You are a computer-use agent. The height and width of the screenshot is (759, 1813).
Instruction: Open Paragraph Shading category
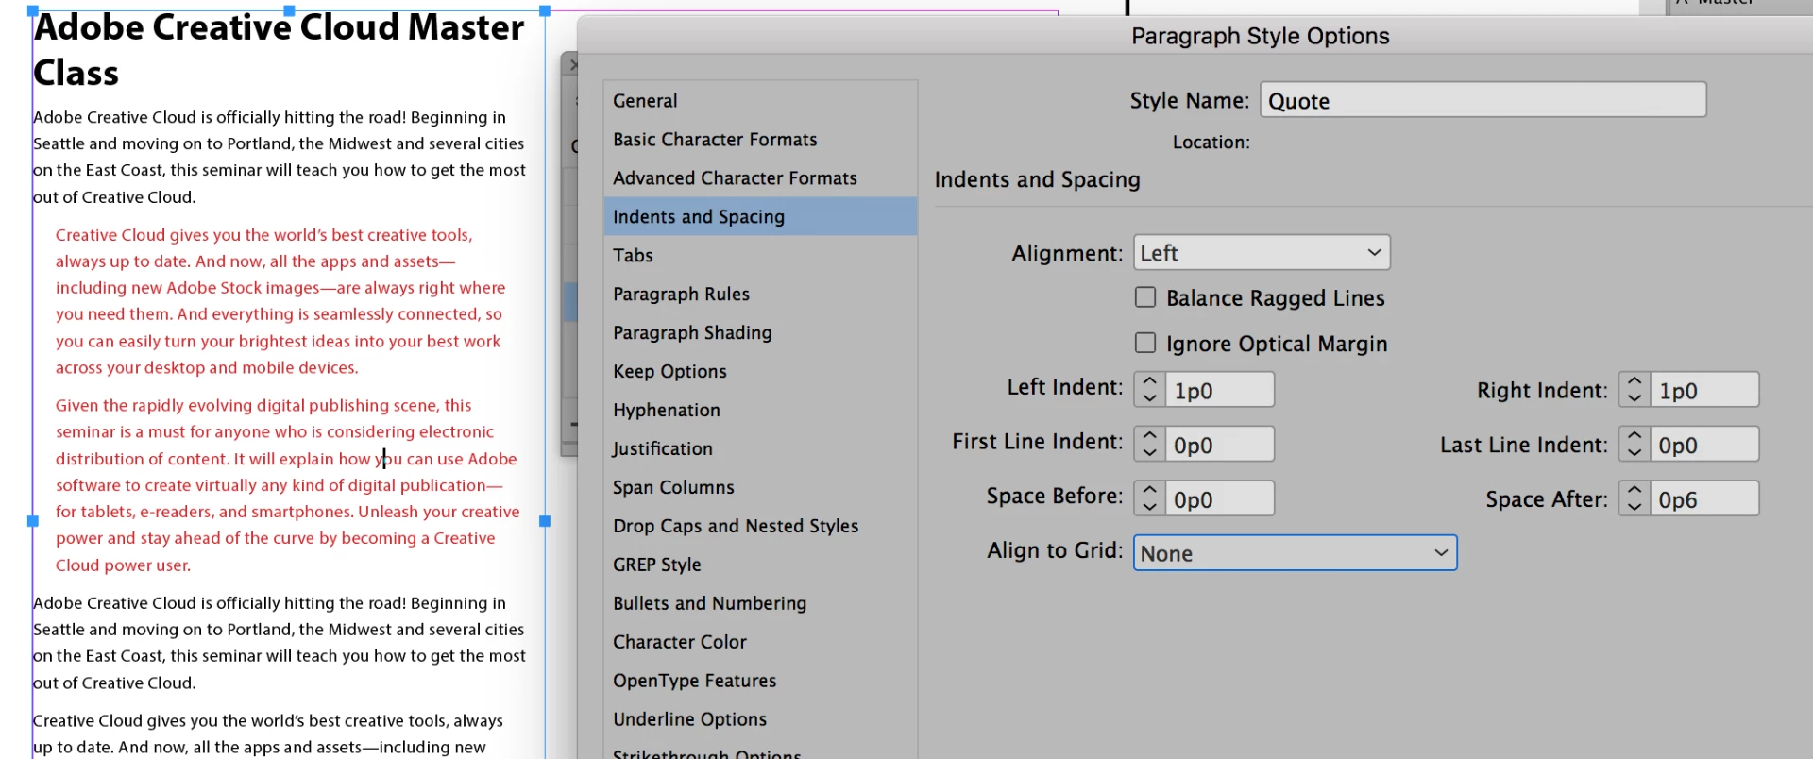coord(760,333)
